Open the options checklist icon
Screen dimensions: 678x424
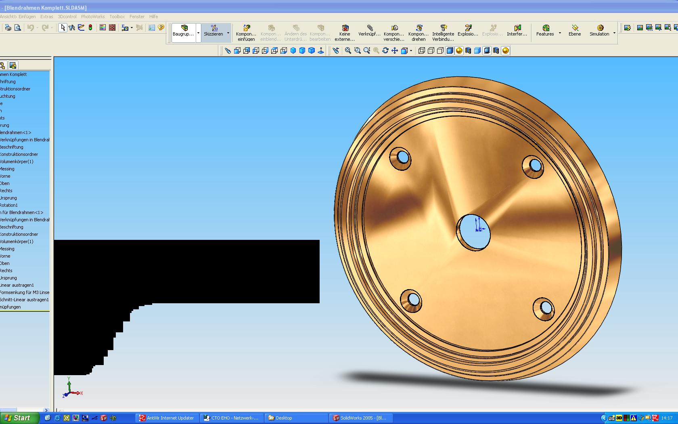tap(152, 27)
